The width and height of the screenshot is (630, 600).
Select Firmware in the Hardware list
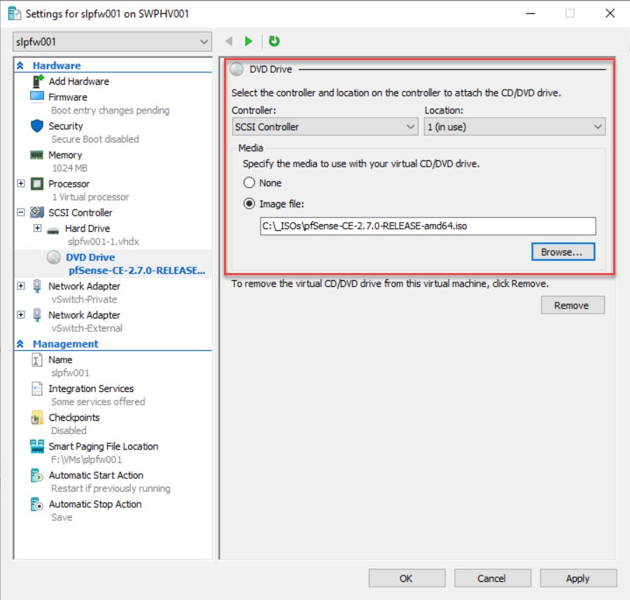point(67,97)
